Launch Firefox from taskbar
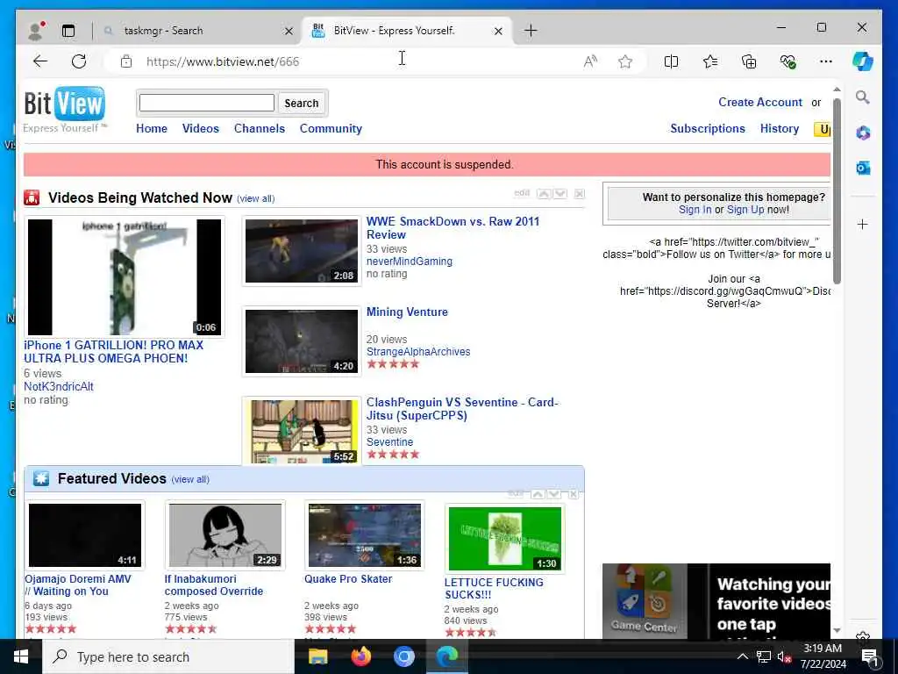 [360, 656]
